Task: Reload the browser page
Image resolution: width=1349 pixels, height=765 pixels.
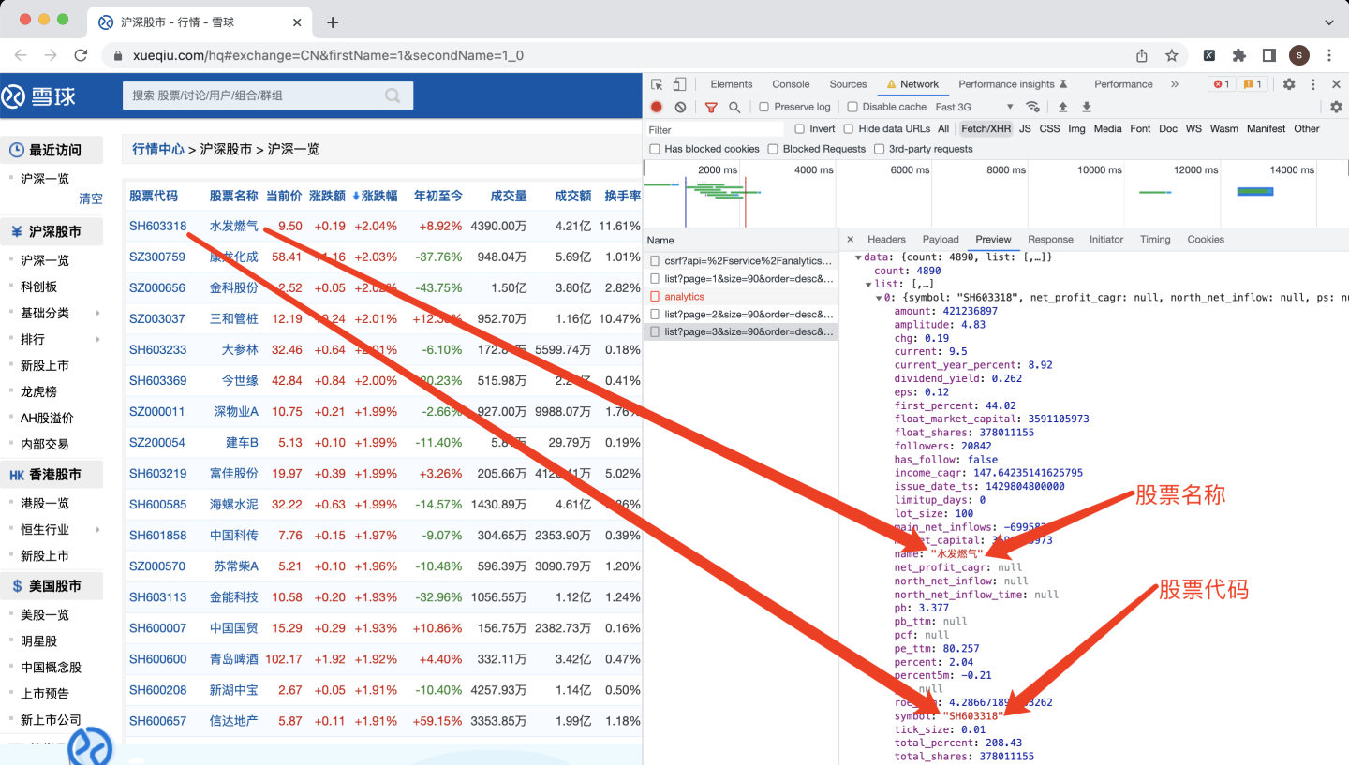Action: coord(82,55)
